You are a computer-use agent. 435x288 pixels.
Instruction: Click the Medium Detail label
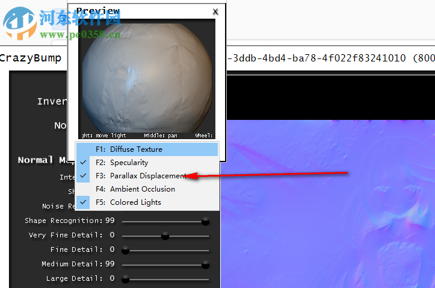(x=72, y=264)
